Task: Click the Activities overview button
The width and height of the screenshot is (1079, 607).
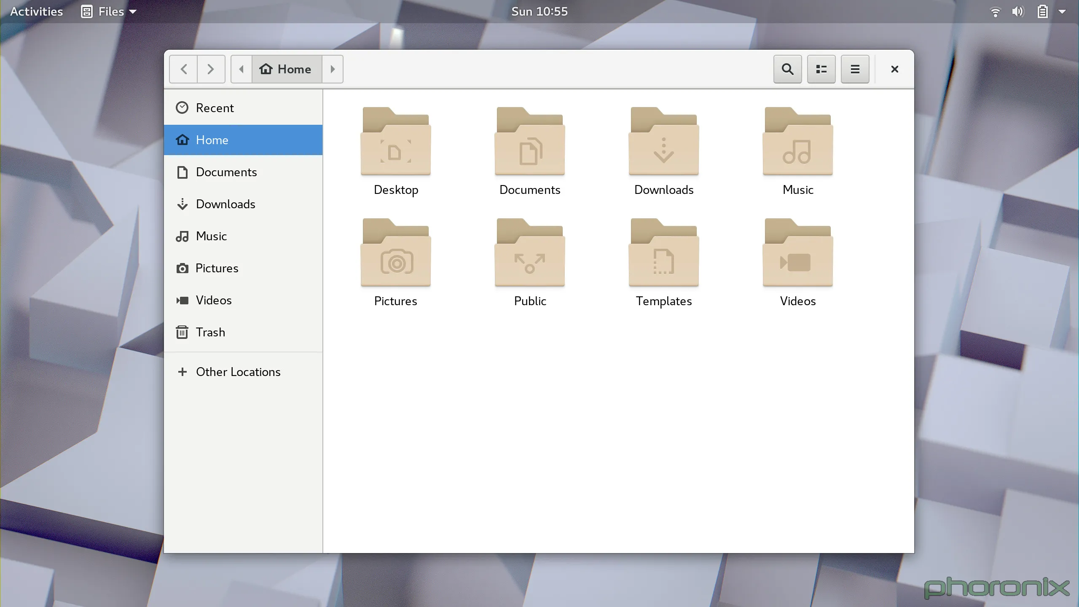Action: [36, 11]
